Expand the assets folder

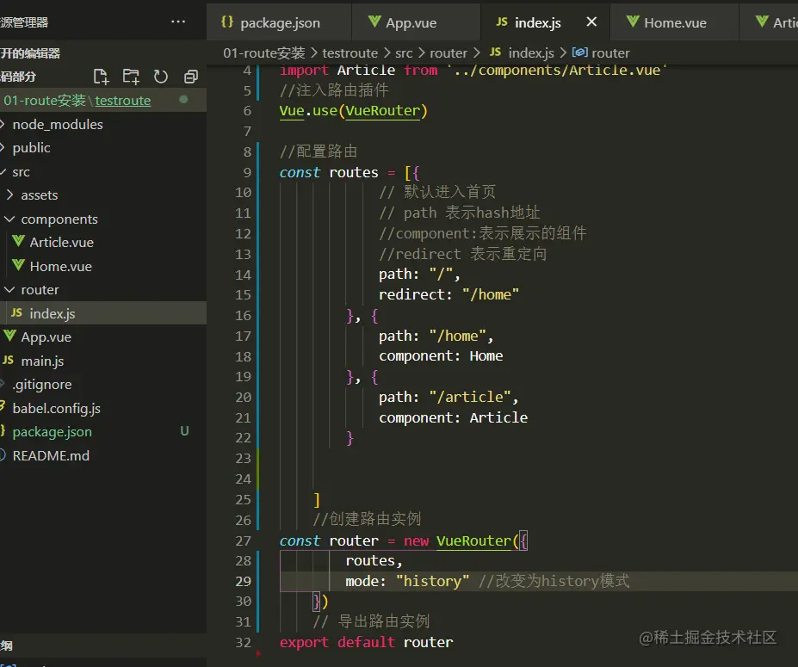click(40, 195)
